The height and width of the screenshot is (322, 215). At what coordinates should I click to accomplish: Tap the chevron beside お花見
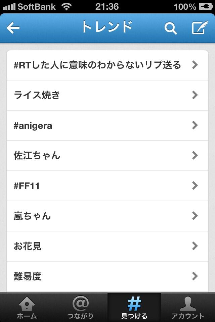click(195, 246)
